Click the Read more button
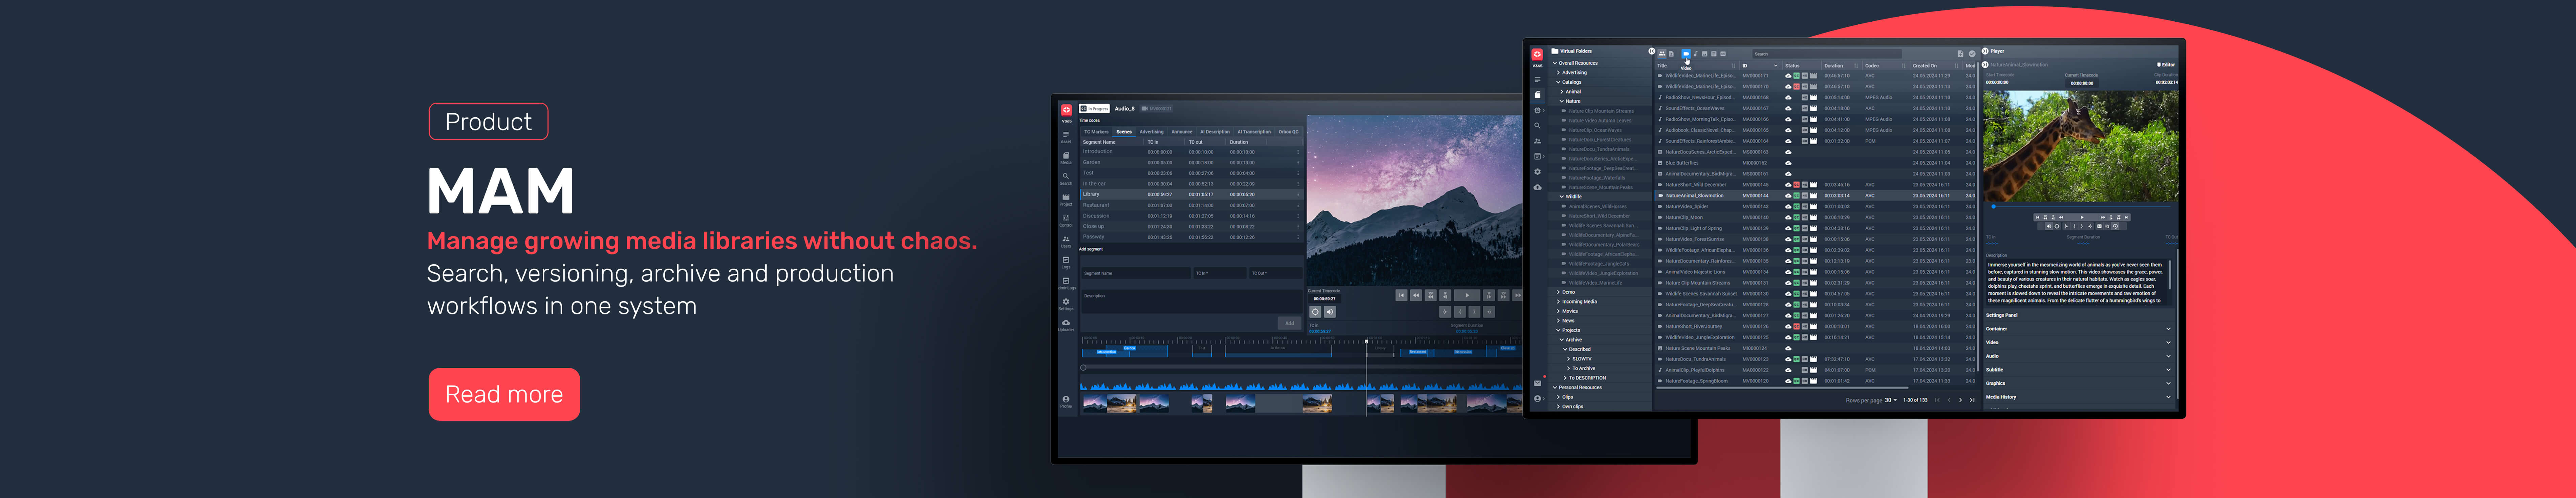This screenshot has width=2576, height=498. 504,394
